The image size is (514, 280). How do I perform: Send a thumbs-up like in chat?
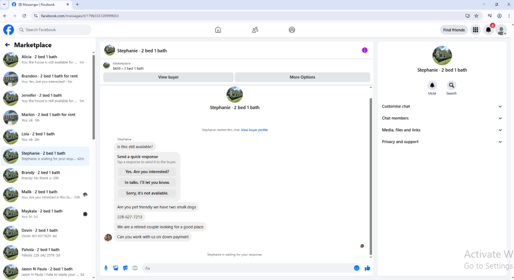[368, 268]
